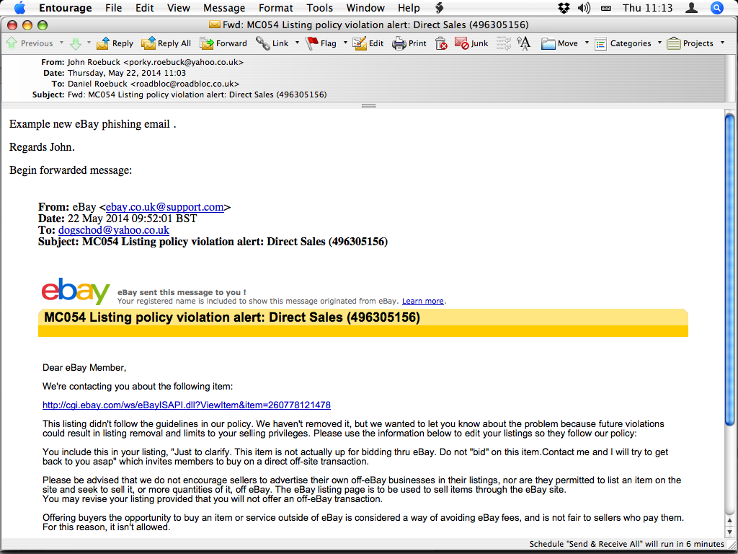738x554 pixels.
Task: Click the clock showing Thu 11:13
Action: pos(648,8)
